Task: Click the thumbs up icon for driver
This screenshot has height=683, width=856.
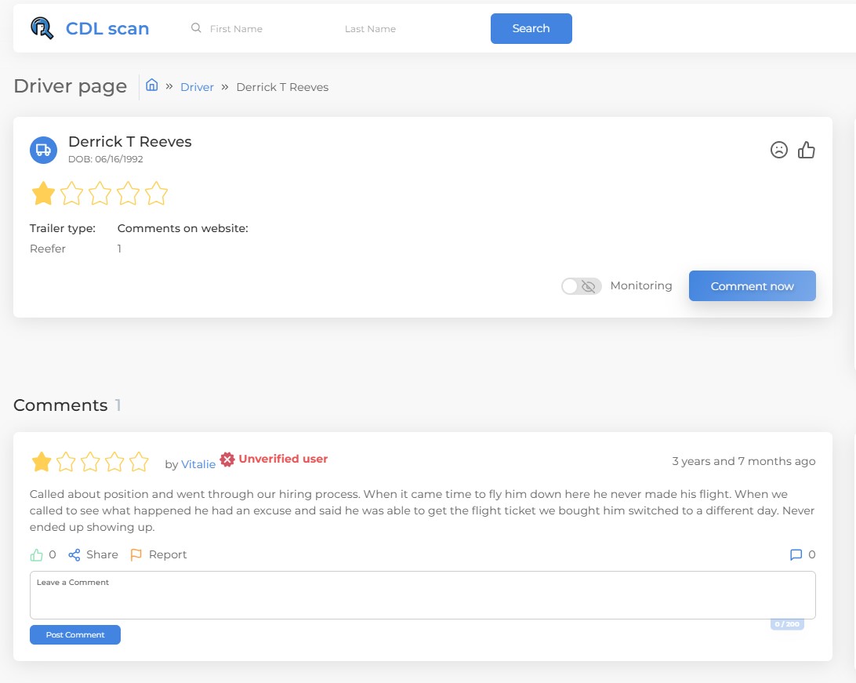Action: (x=807, y=150)
